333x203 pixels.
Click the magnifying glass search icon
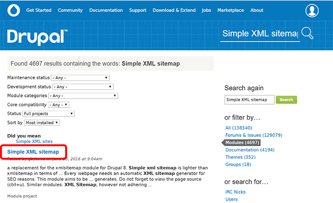[x=307, y=33]
